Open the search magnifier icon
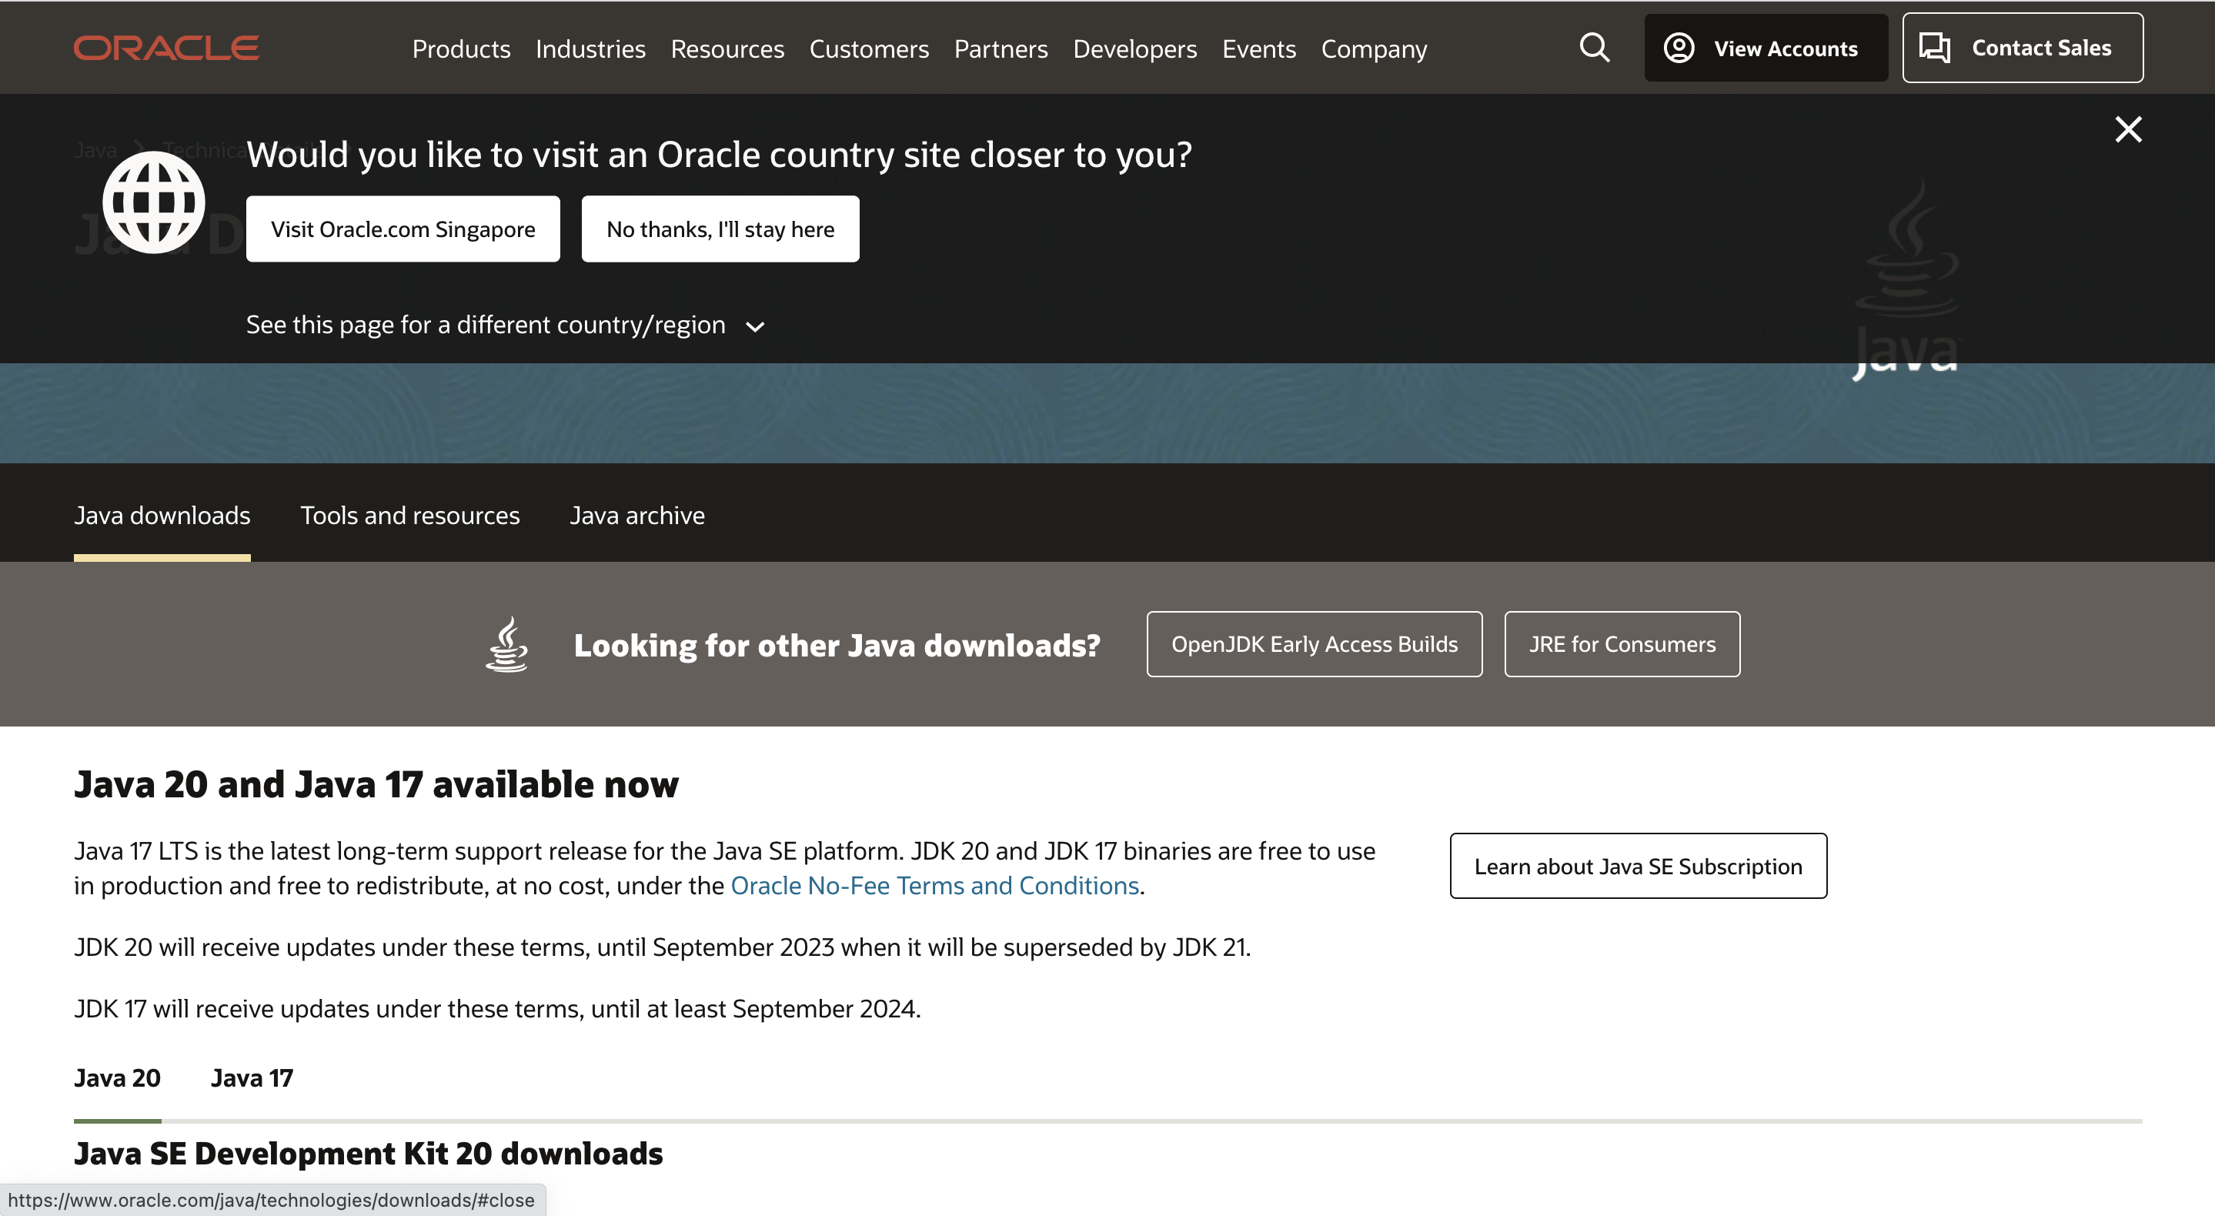Screen dimensions: 2215x1216 (1594, 47)
